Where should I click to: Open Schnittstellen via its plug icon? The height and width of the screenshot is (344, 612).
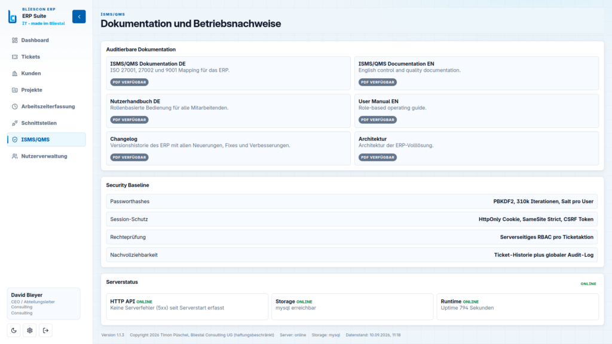[15, 123]
